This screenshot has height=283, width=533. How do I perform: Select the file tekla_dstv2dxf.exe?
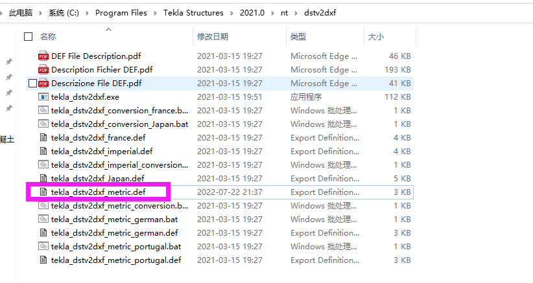[x=86, y=97]
